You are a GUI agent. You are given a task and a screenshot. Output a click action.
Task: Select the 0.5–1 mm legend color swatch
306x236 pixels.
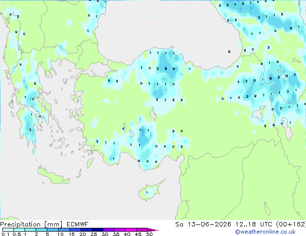click(19, 230)
